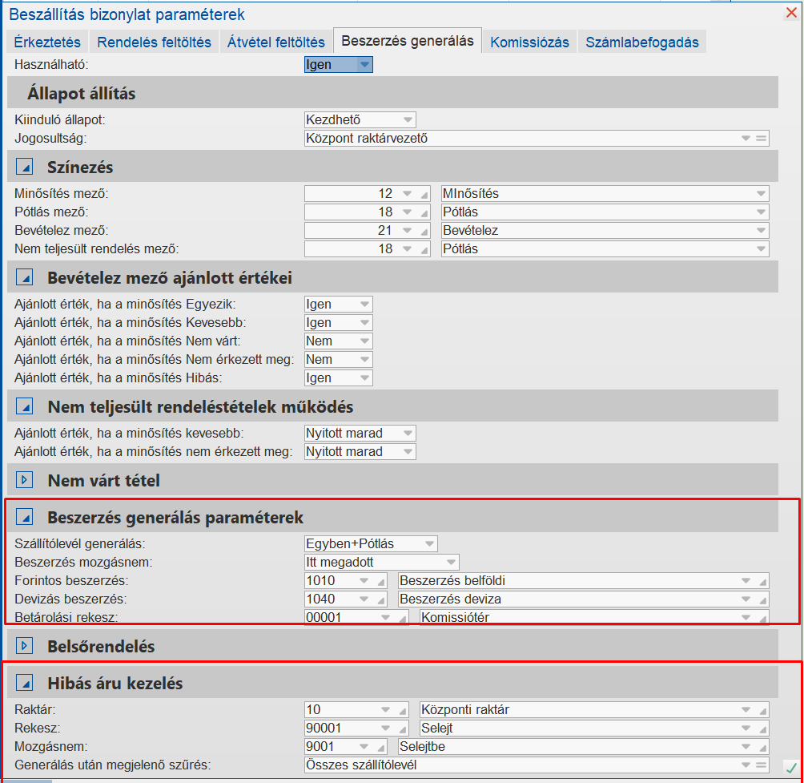This screenshot has height=783, width=804.
Task: Open Nyitott marad dropdown for minősítés kevesebb
Action: click(x=408, y=434)
